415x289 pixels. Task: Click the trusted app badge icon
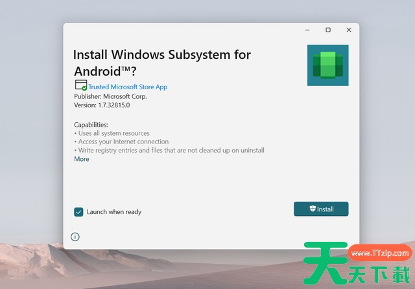click(80, 86)
